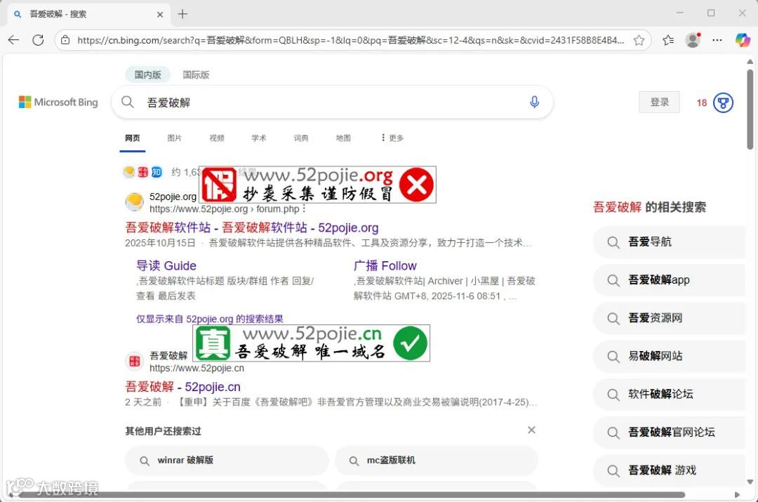Open the 吾爱破解软件站 - 52pojie.org result link
758x502 pixels.
pyautogui.click(x=252, y=227)
